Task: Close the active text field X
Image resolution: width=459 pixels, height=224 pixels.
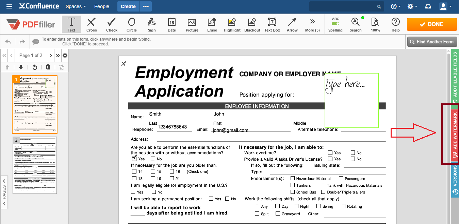Action: tap(124, 64)
